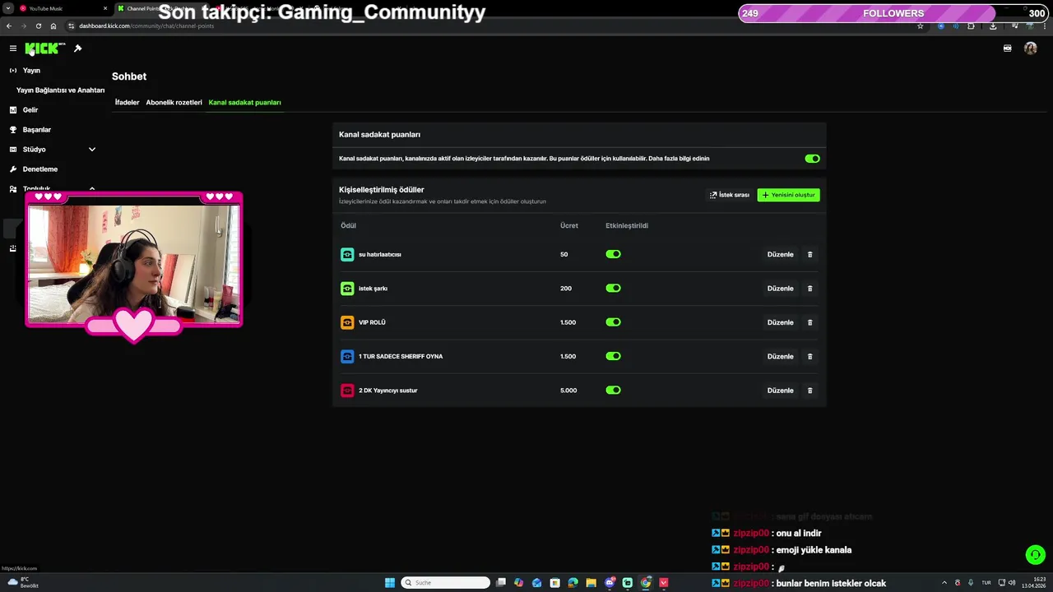Click the istek şarkı reward icon

(x=347, y=289)
